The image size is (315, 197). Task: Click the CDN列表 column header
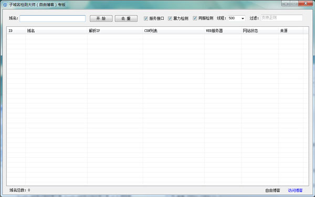pyautogui.click(x=174, y=31)
